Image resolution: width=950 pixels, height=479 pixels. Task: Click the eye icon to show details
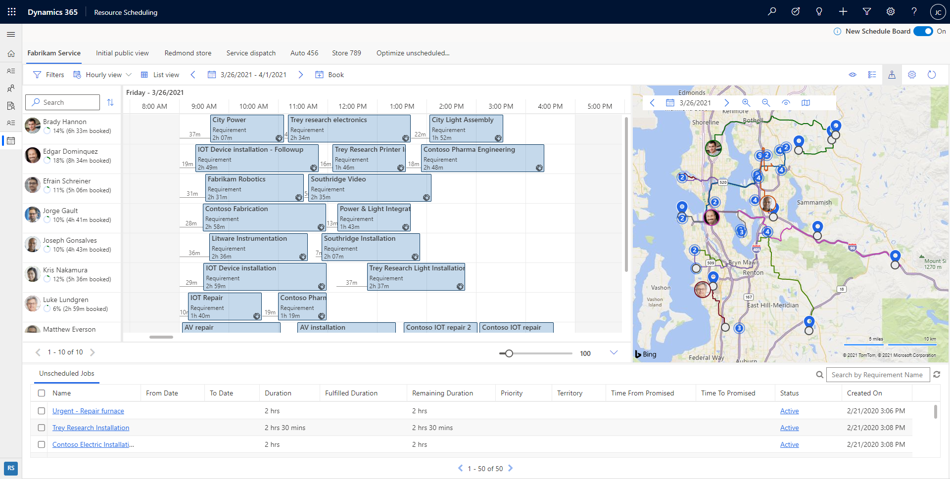(853, 75)
